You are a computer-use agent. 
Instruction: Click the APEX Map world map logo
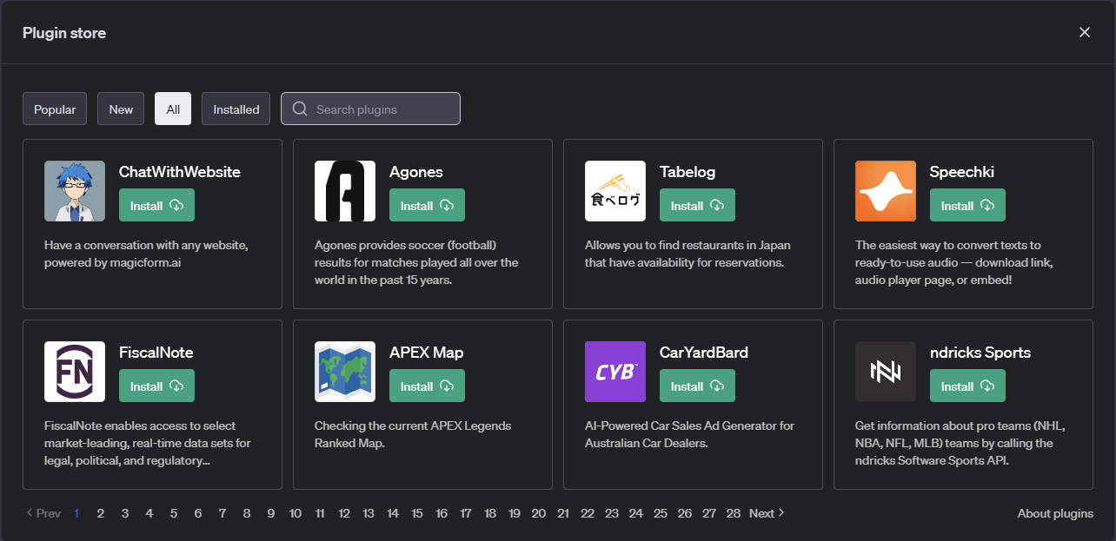(x=345, y=372)
